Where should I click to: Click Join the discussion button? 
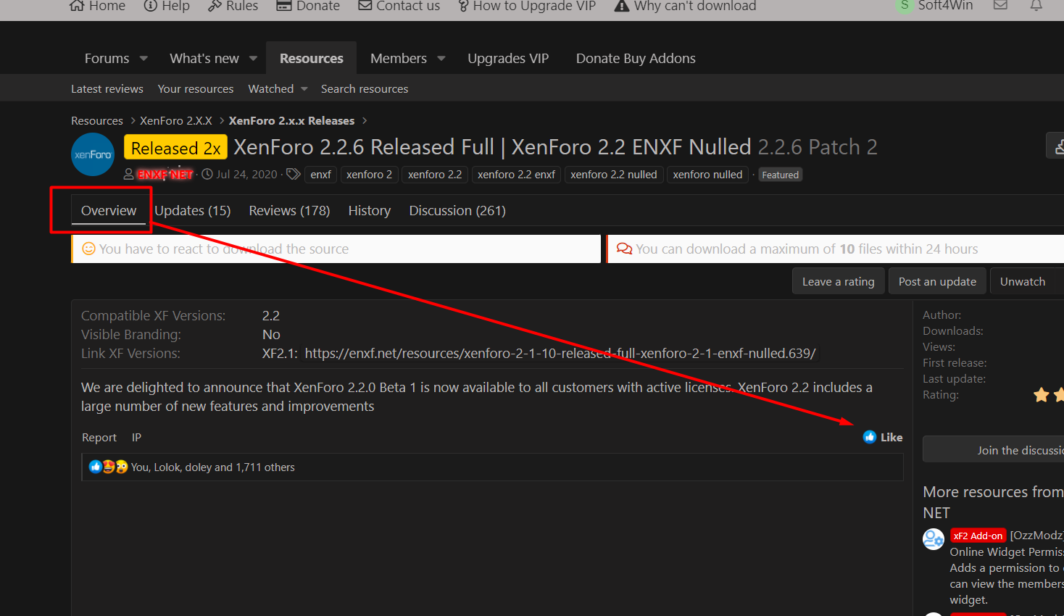[994, 450]
